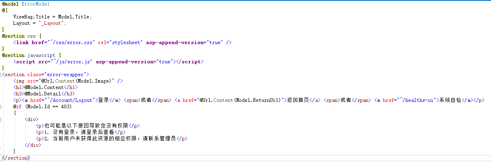Click the closing </div> tag
This screenshot has height=162, width=491.
coord(33,145)
